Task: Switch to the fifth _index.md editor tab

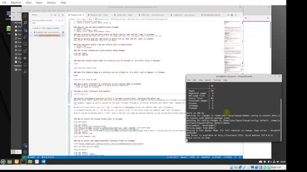Action: pyautogui.click(x=184, y=15)
